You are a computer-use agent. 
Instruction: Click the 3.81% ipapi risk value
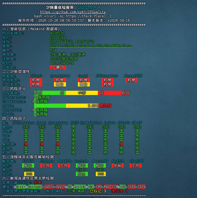pos(93,106)
